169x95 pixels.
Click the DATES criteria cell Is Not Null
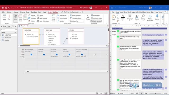click(x=69, y=56)
